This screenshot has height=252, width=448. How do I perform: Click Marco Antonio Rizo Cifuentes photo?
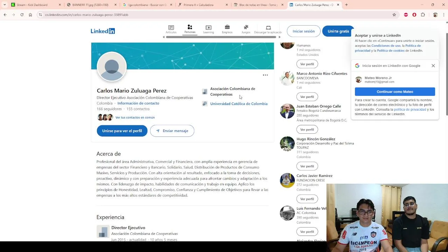coord(287,79)
